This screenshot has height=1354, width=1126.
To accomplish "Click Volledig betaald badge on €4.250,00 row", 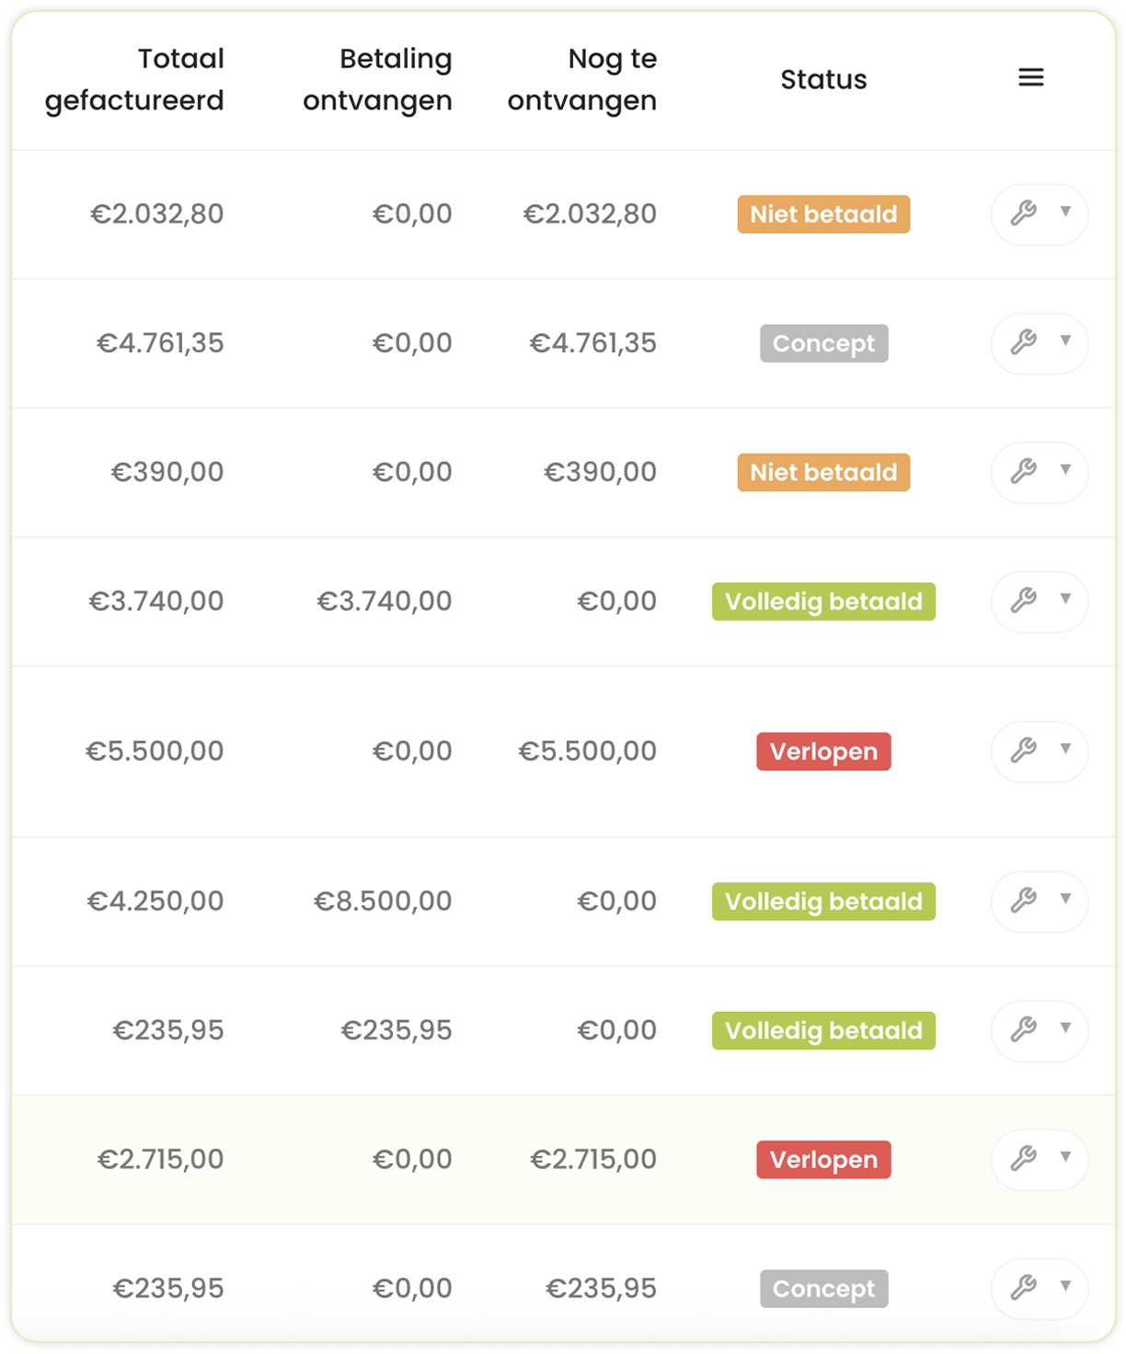I will click(x=823, y=901).
